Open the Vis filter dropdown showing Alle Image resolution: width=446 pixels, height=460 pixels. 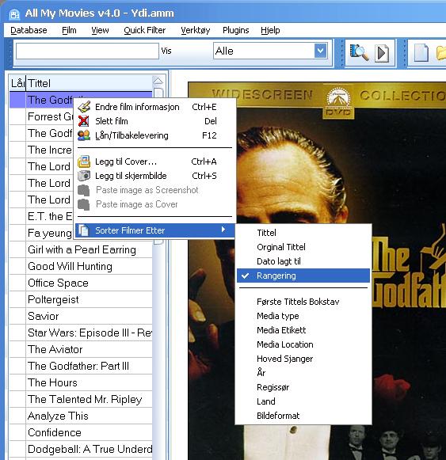(x=320, y=51)
